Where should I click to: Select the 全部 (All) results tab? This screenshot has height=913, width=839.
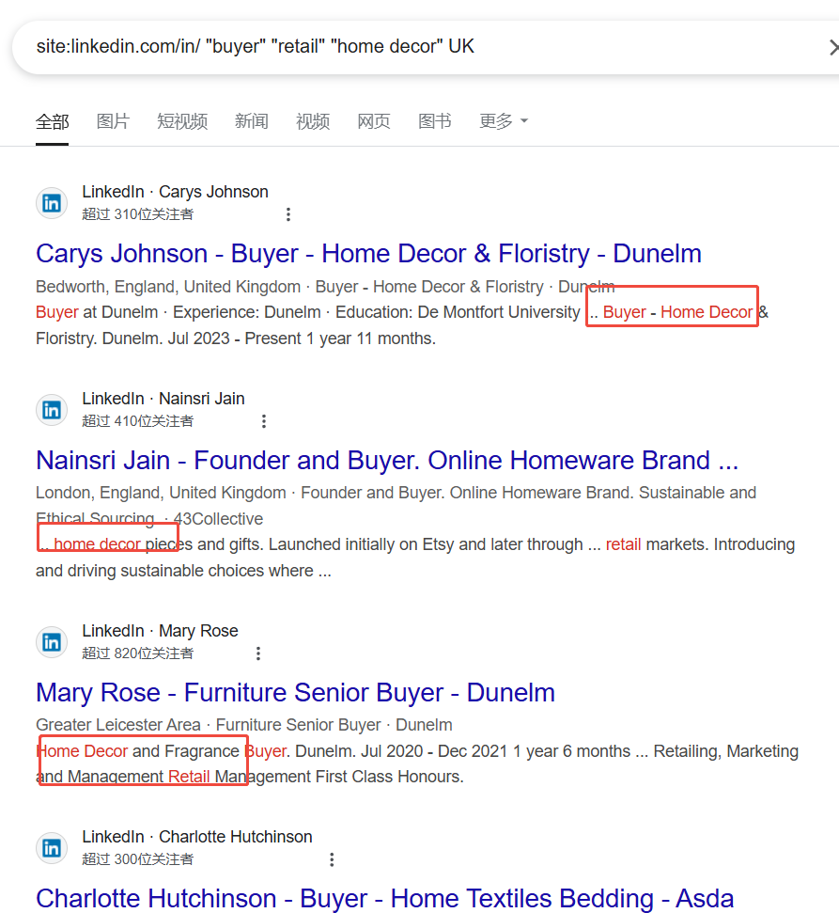click(53, 121)
